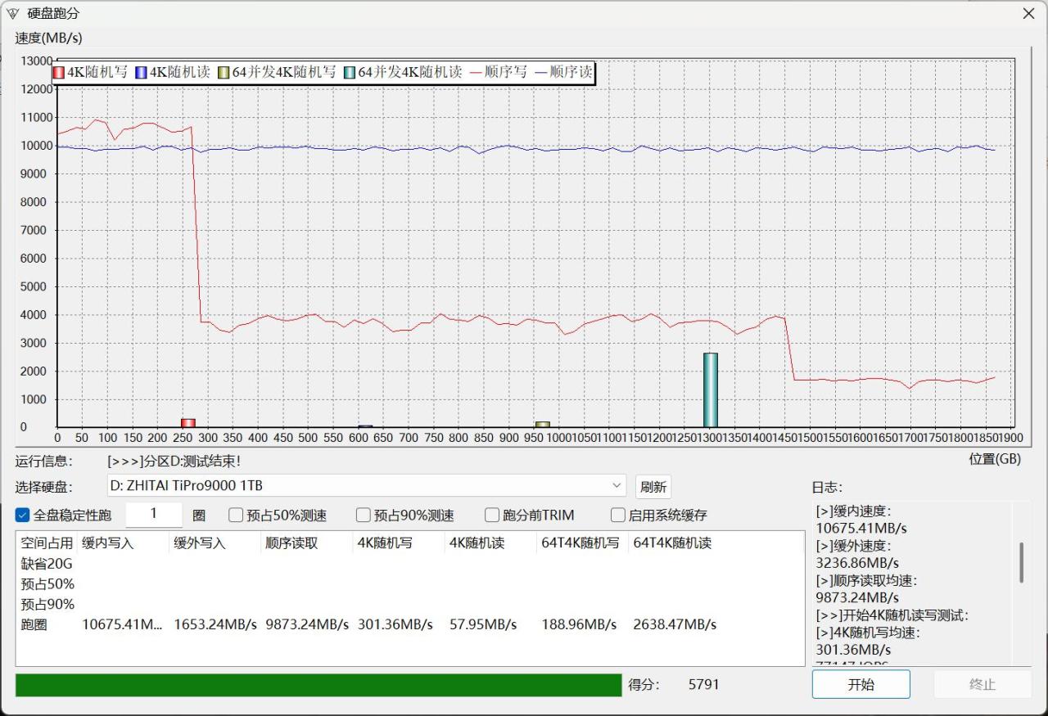Click the log panel scrollbar thumb
The height and width of the screenshot is (716, 1048).
click(1021, 562)
